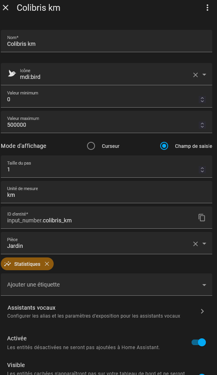Viewport: 217px width, 375px height.
Task: Select the Curseur display mode
Action: point(91,146)
